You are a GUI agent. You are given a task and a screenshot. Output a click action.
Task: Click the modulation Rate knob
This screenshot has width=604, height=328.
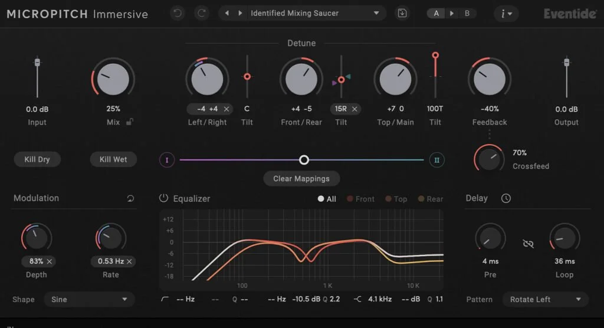[x=110, y=238]
